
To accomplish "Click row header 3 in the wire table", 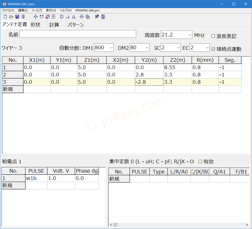I will (x=13, y=82).
